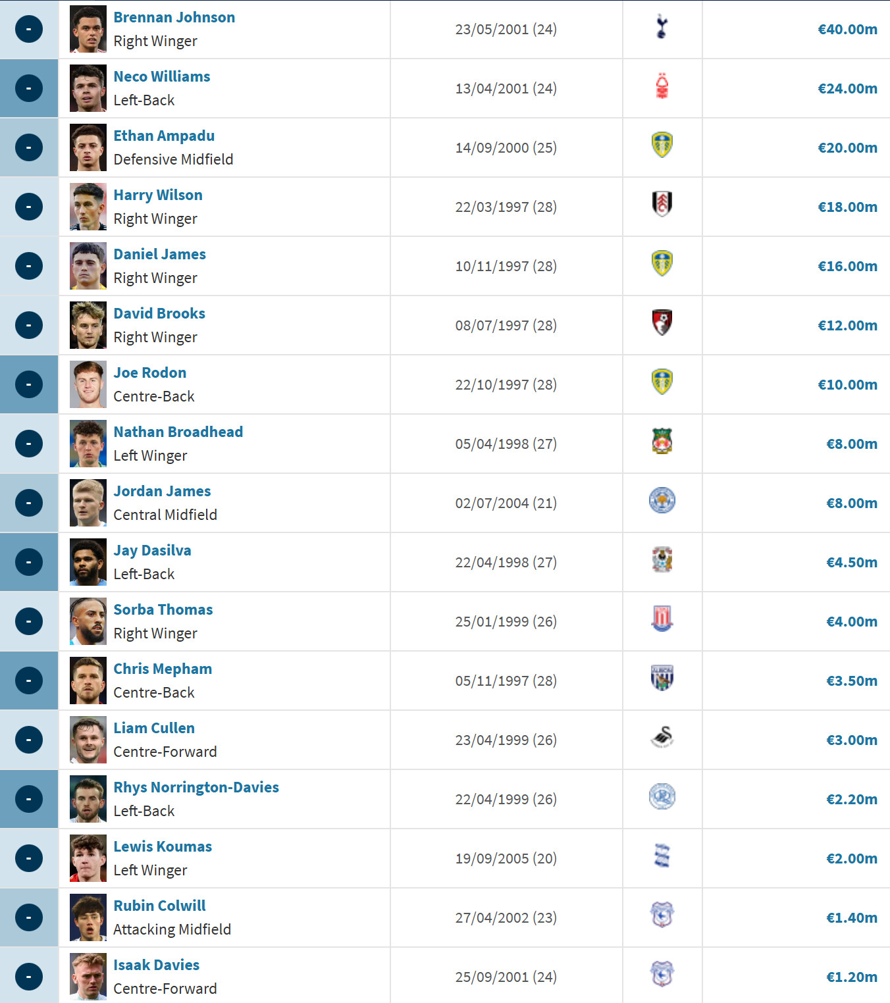Click Jay Dasilva's portrait thumbnail

[88, 562]
